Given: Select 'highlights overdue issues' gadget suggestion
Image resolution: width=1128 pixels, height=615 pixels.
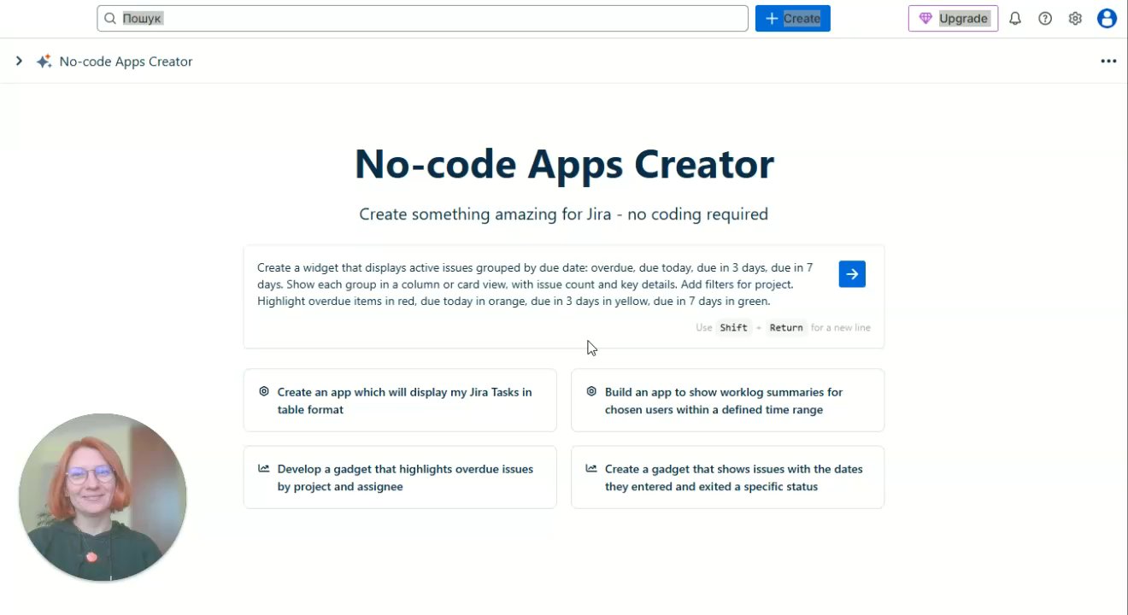Looking at the screenshot, I should click(x=400, y=477).
